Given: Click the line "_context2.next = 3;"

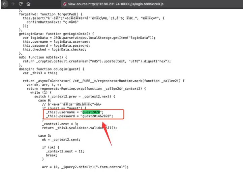Looking at the screenshot, I should pos(60,124).
